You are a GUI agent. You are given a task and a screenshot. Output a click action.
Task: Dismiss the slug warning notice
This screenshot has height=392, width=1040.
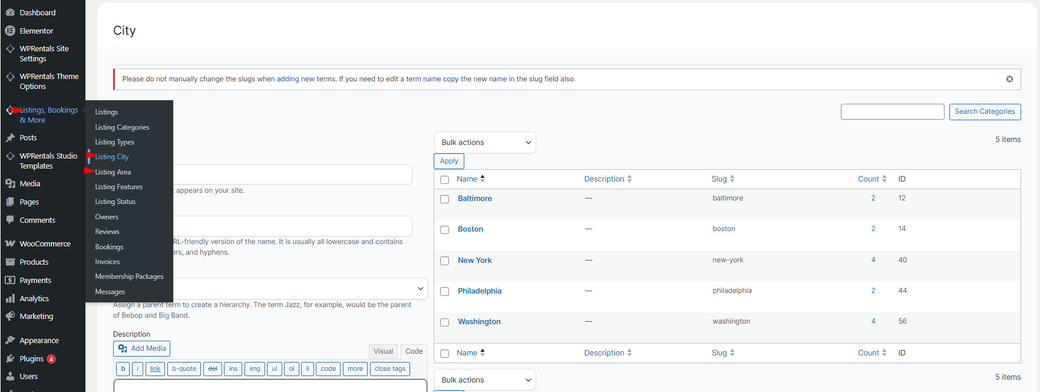[x=1009, y=79]
